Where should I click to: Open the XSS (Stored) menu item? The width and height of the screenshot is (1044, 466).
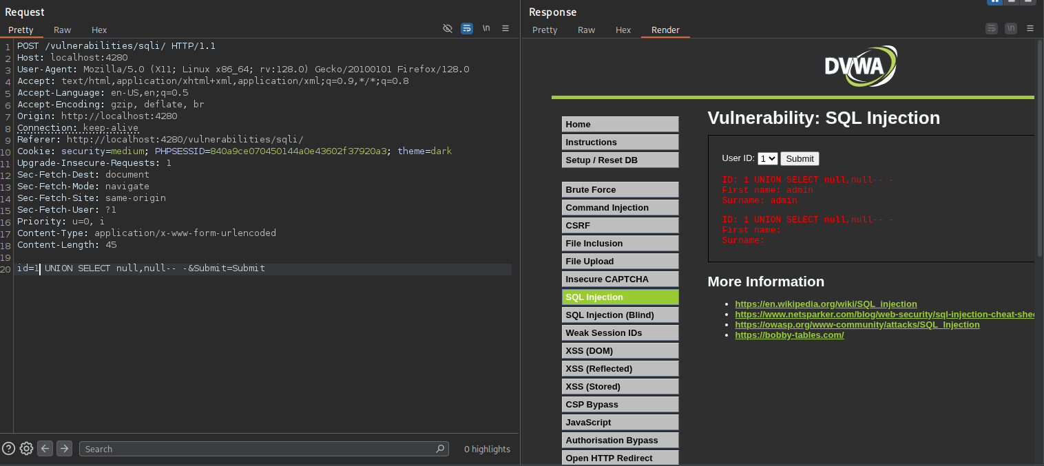click(x=620, y=386)
